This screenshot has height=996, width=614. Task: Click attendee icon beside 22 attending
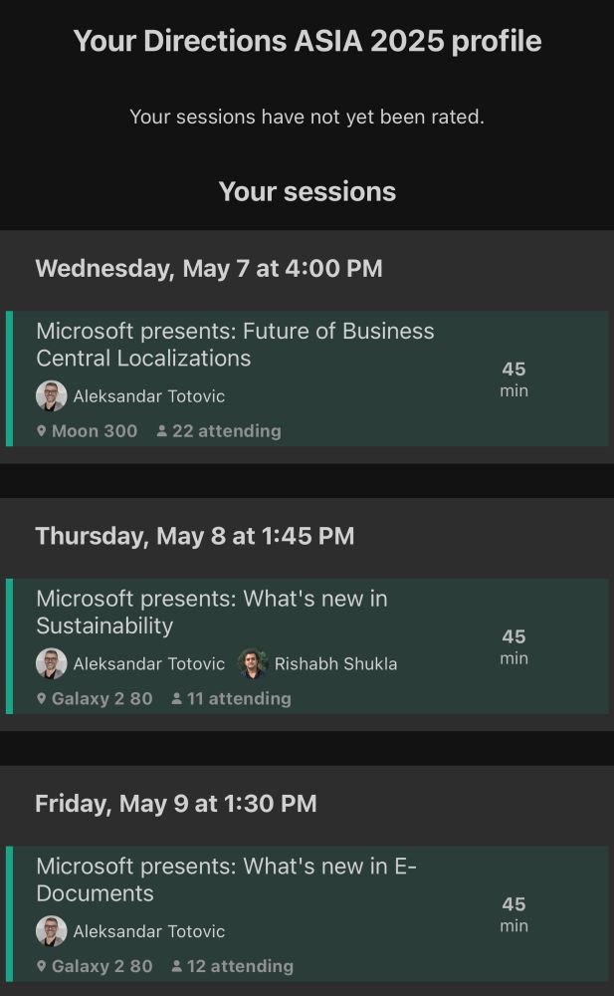pyautogui.click(x=161, y=431)
